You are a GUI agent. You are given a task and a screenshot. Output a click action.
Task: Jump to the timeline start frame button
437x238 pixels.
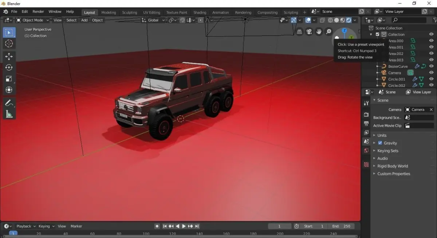[x=165, y=226]
